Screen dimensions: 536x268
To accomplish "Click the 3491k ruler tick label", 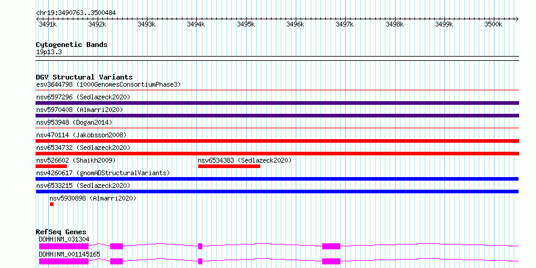I will [x=48, y=24].
